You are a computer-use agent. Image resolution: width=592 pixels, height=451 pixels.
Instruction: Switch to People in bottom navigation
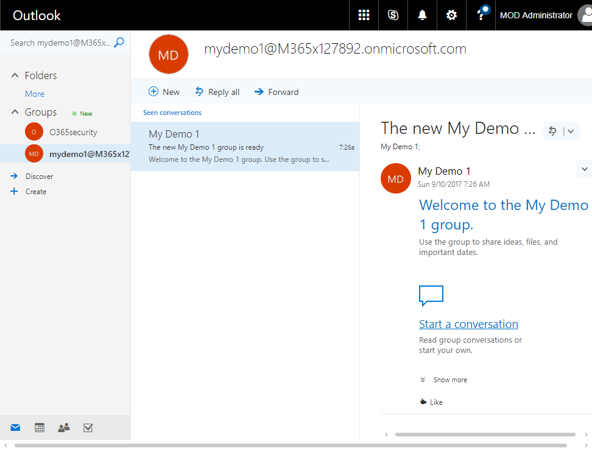click(x=63, y=428)
